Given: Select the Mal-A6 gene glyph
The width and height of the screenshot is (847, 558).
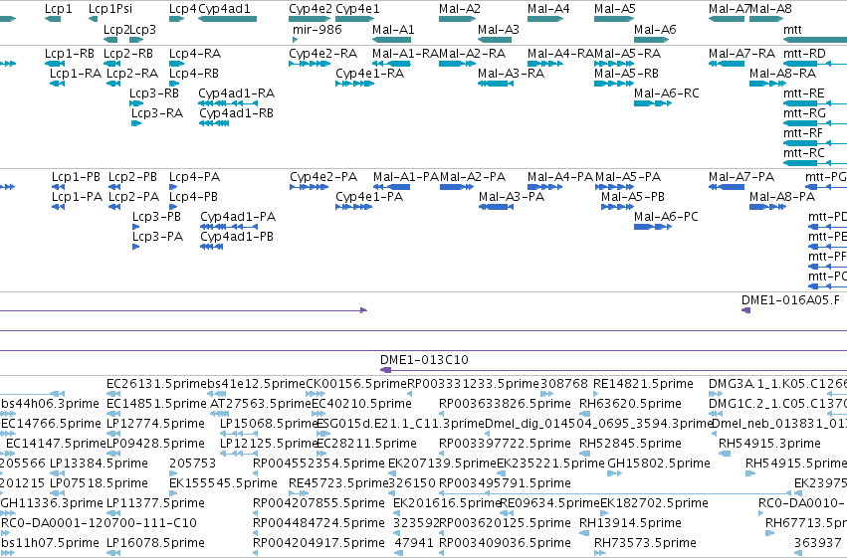Looking at the screenshot, I should coord(653,40).
